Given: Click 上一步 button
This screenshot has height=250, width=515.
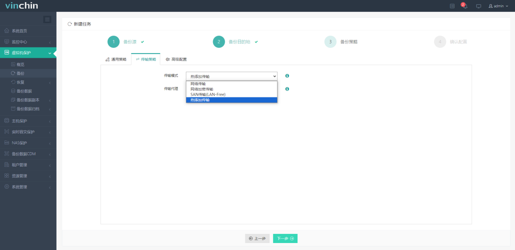Looking at the screenshot, I should click(257, 239).
